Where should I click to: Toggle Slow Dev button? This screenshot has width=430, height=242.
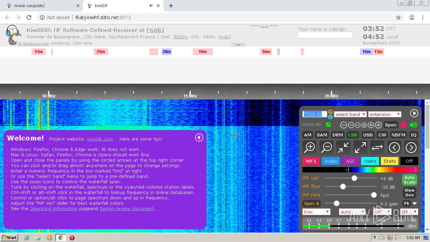pos(409,192)
